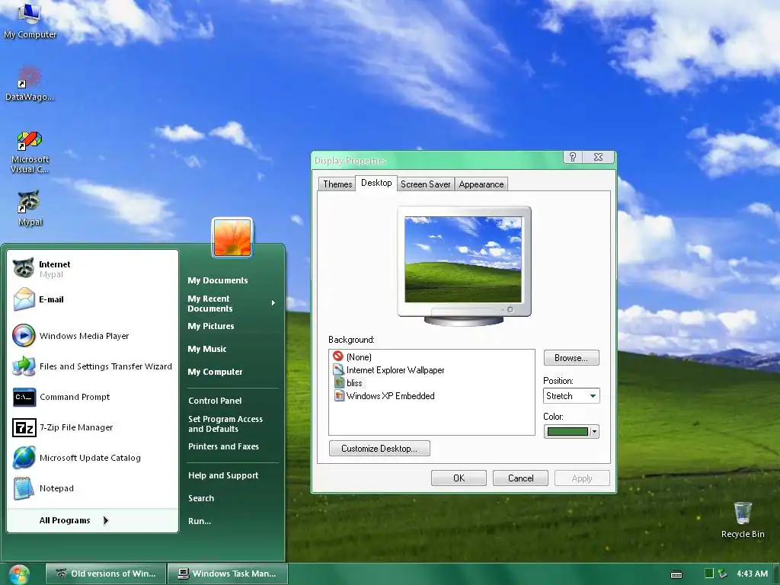Open Control Panel from Start menu
The height and width of the screenshot is (585, 780).
(x=215, y=401)
